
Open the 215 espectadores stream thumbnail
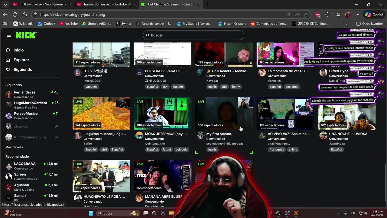[x=101, y=54]
